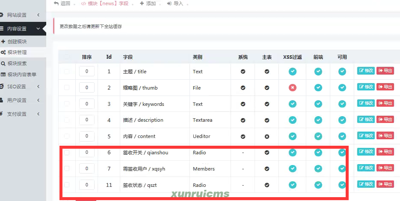Toggle 可用 icon for description row
Screen dimensions: 400x201
(x=342, y=120)
